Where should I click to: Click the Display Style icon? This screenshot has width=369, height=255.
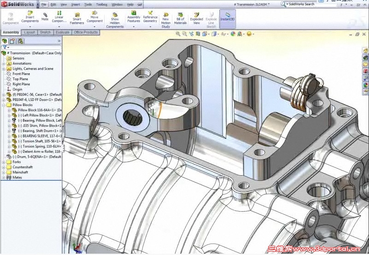pyautogui.click(x=214, y=34)
